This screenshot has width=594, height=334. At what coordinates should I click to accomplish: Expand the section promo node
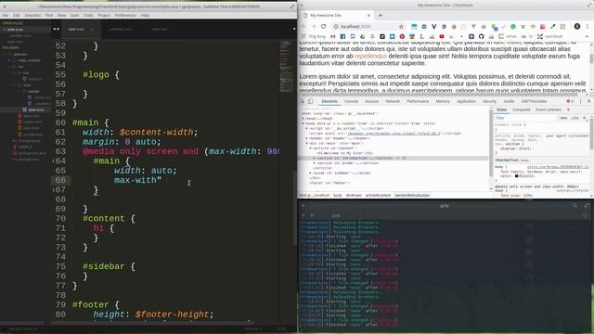pos(314,163)
